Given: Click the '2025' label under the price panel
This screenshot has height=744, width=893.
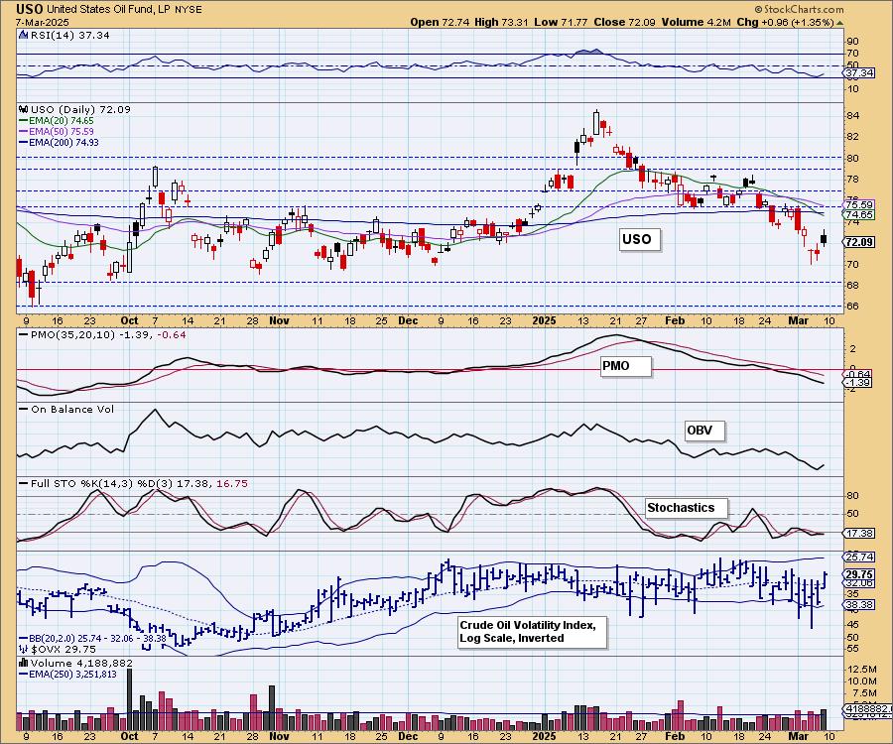Looking at the screenshot, I should (544, 320).
